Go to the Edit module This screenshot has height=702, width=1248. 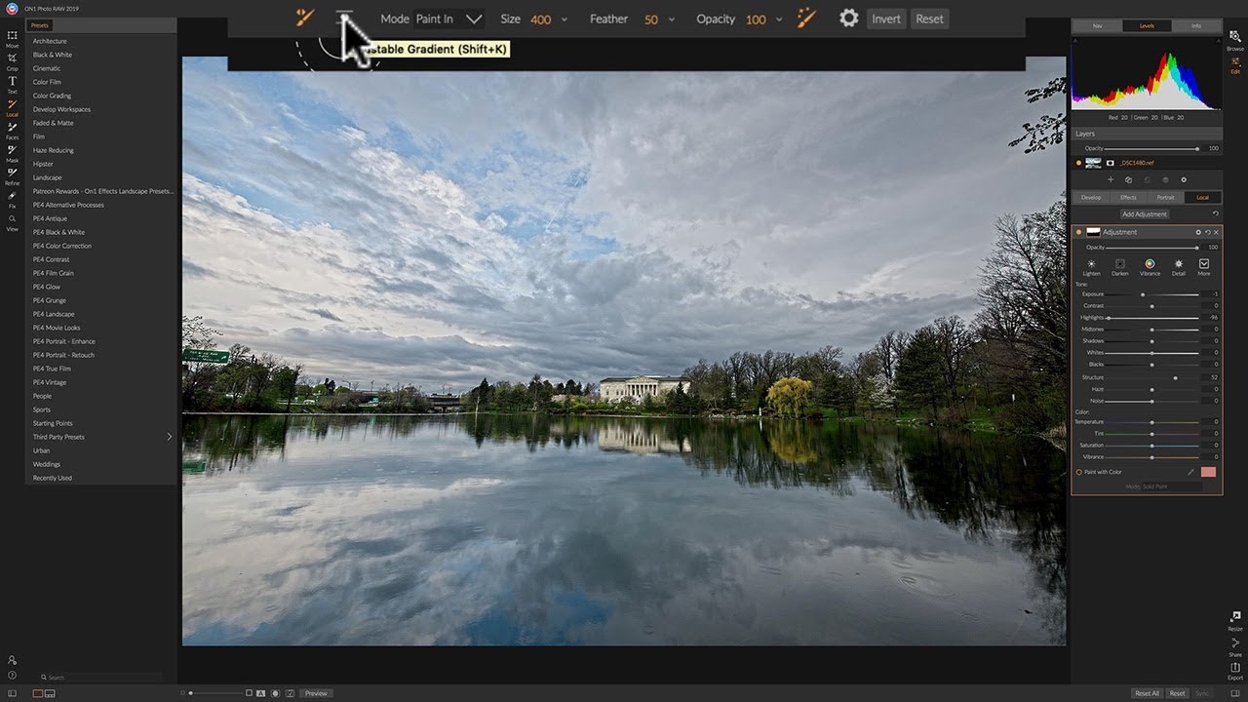point(1235,64)
